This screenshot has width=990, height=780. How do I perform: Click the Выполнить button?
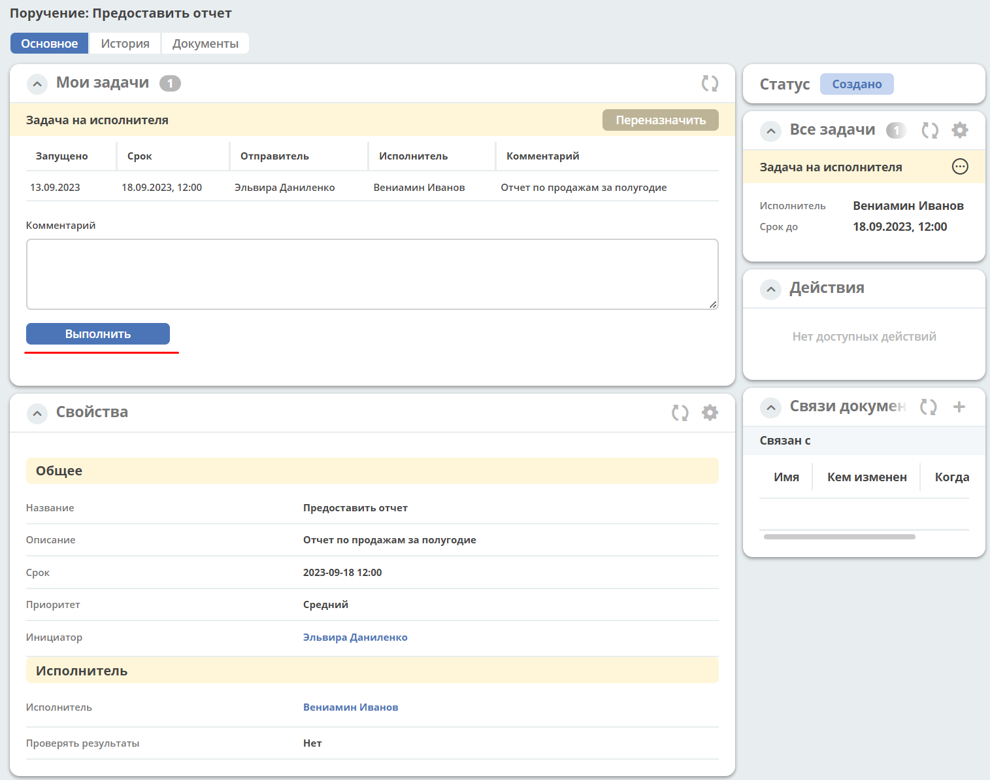coord(98,333)
